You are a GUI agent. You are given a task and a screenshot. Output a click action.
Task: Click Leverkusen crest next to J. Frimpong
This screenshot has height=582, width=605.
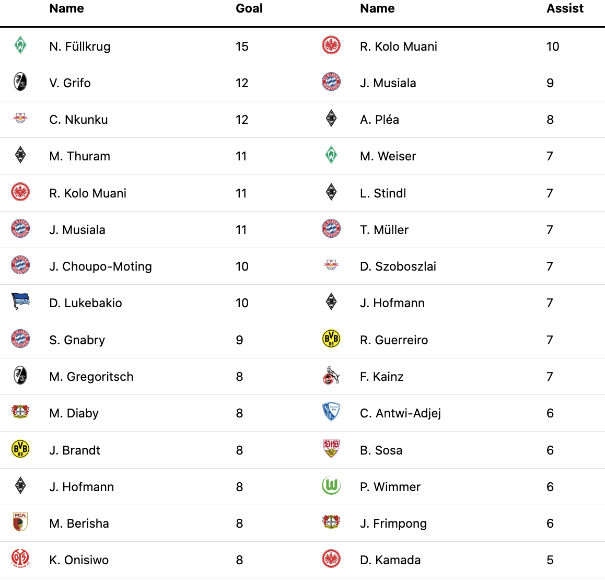click(x=331, y=522)
